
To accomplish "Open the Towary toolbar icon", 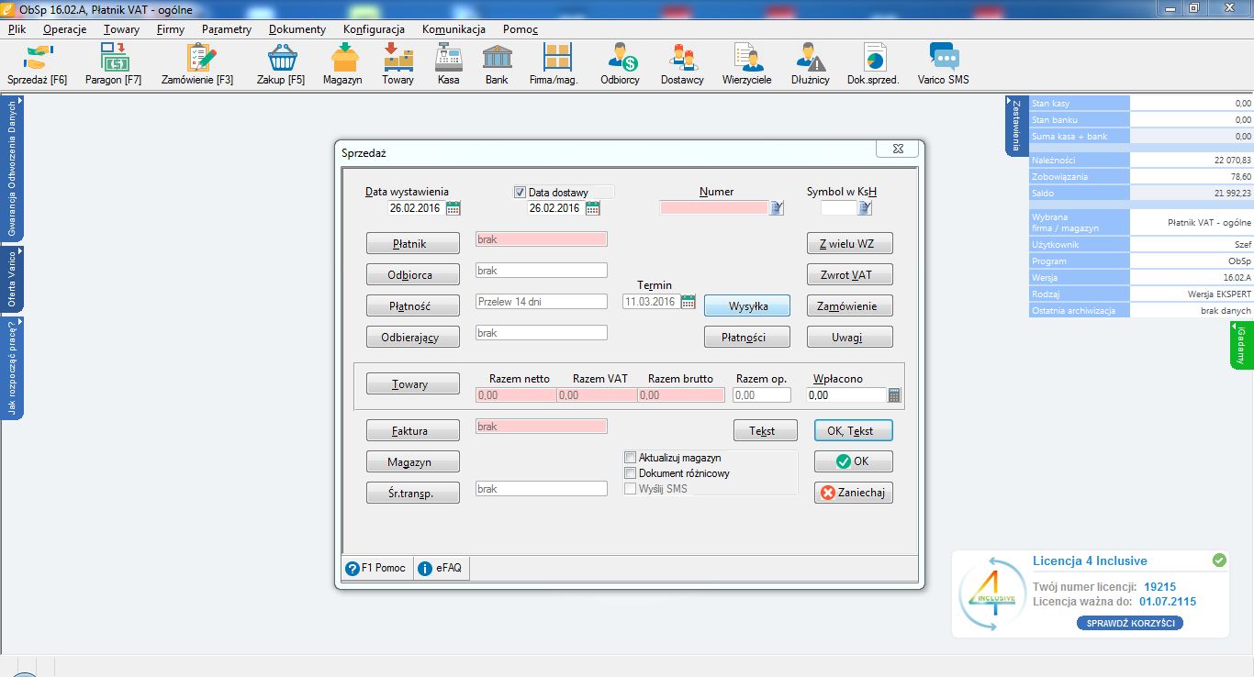I will [x=397, y=64].
